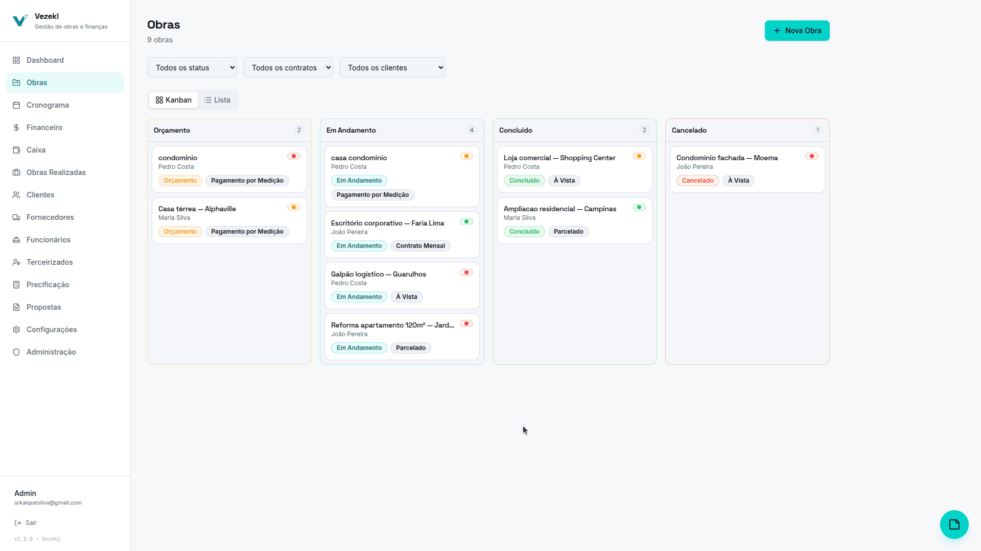This screenshot has width=981, height=551.
Task: Click the Precificação calculator icon
Action: click(16, 285)
